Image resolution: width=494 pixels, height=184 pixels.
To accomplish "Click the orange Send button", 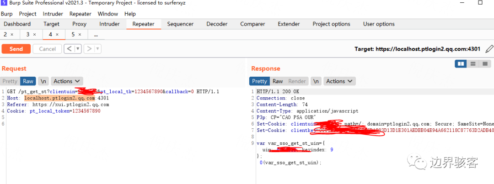I will tap(16, 49).
